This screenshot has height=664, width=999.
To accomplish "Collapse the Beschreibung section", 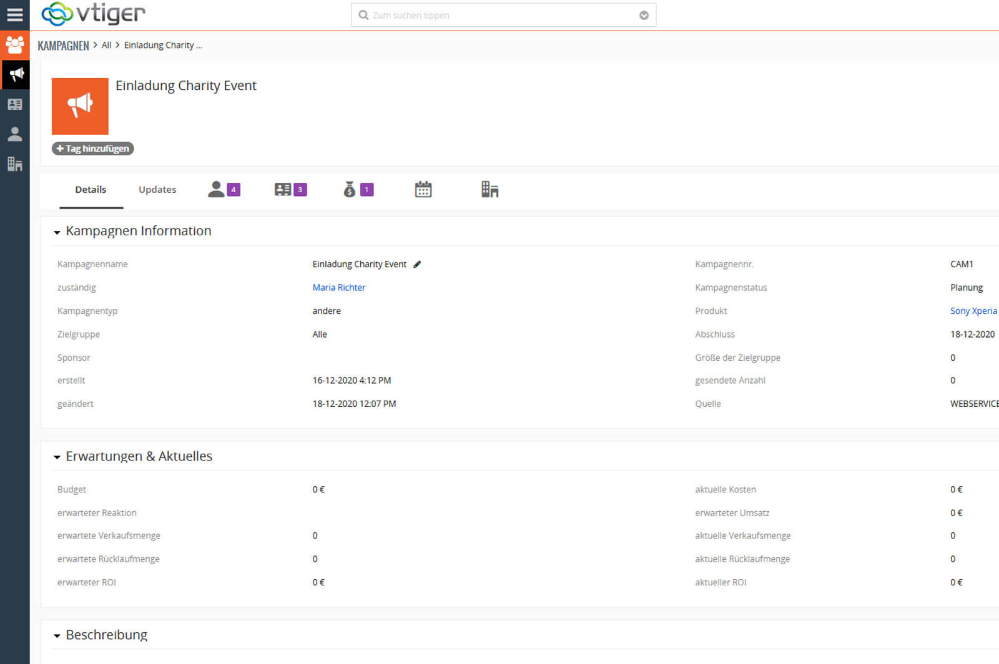I will click(x=57, y=636).
